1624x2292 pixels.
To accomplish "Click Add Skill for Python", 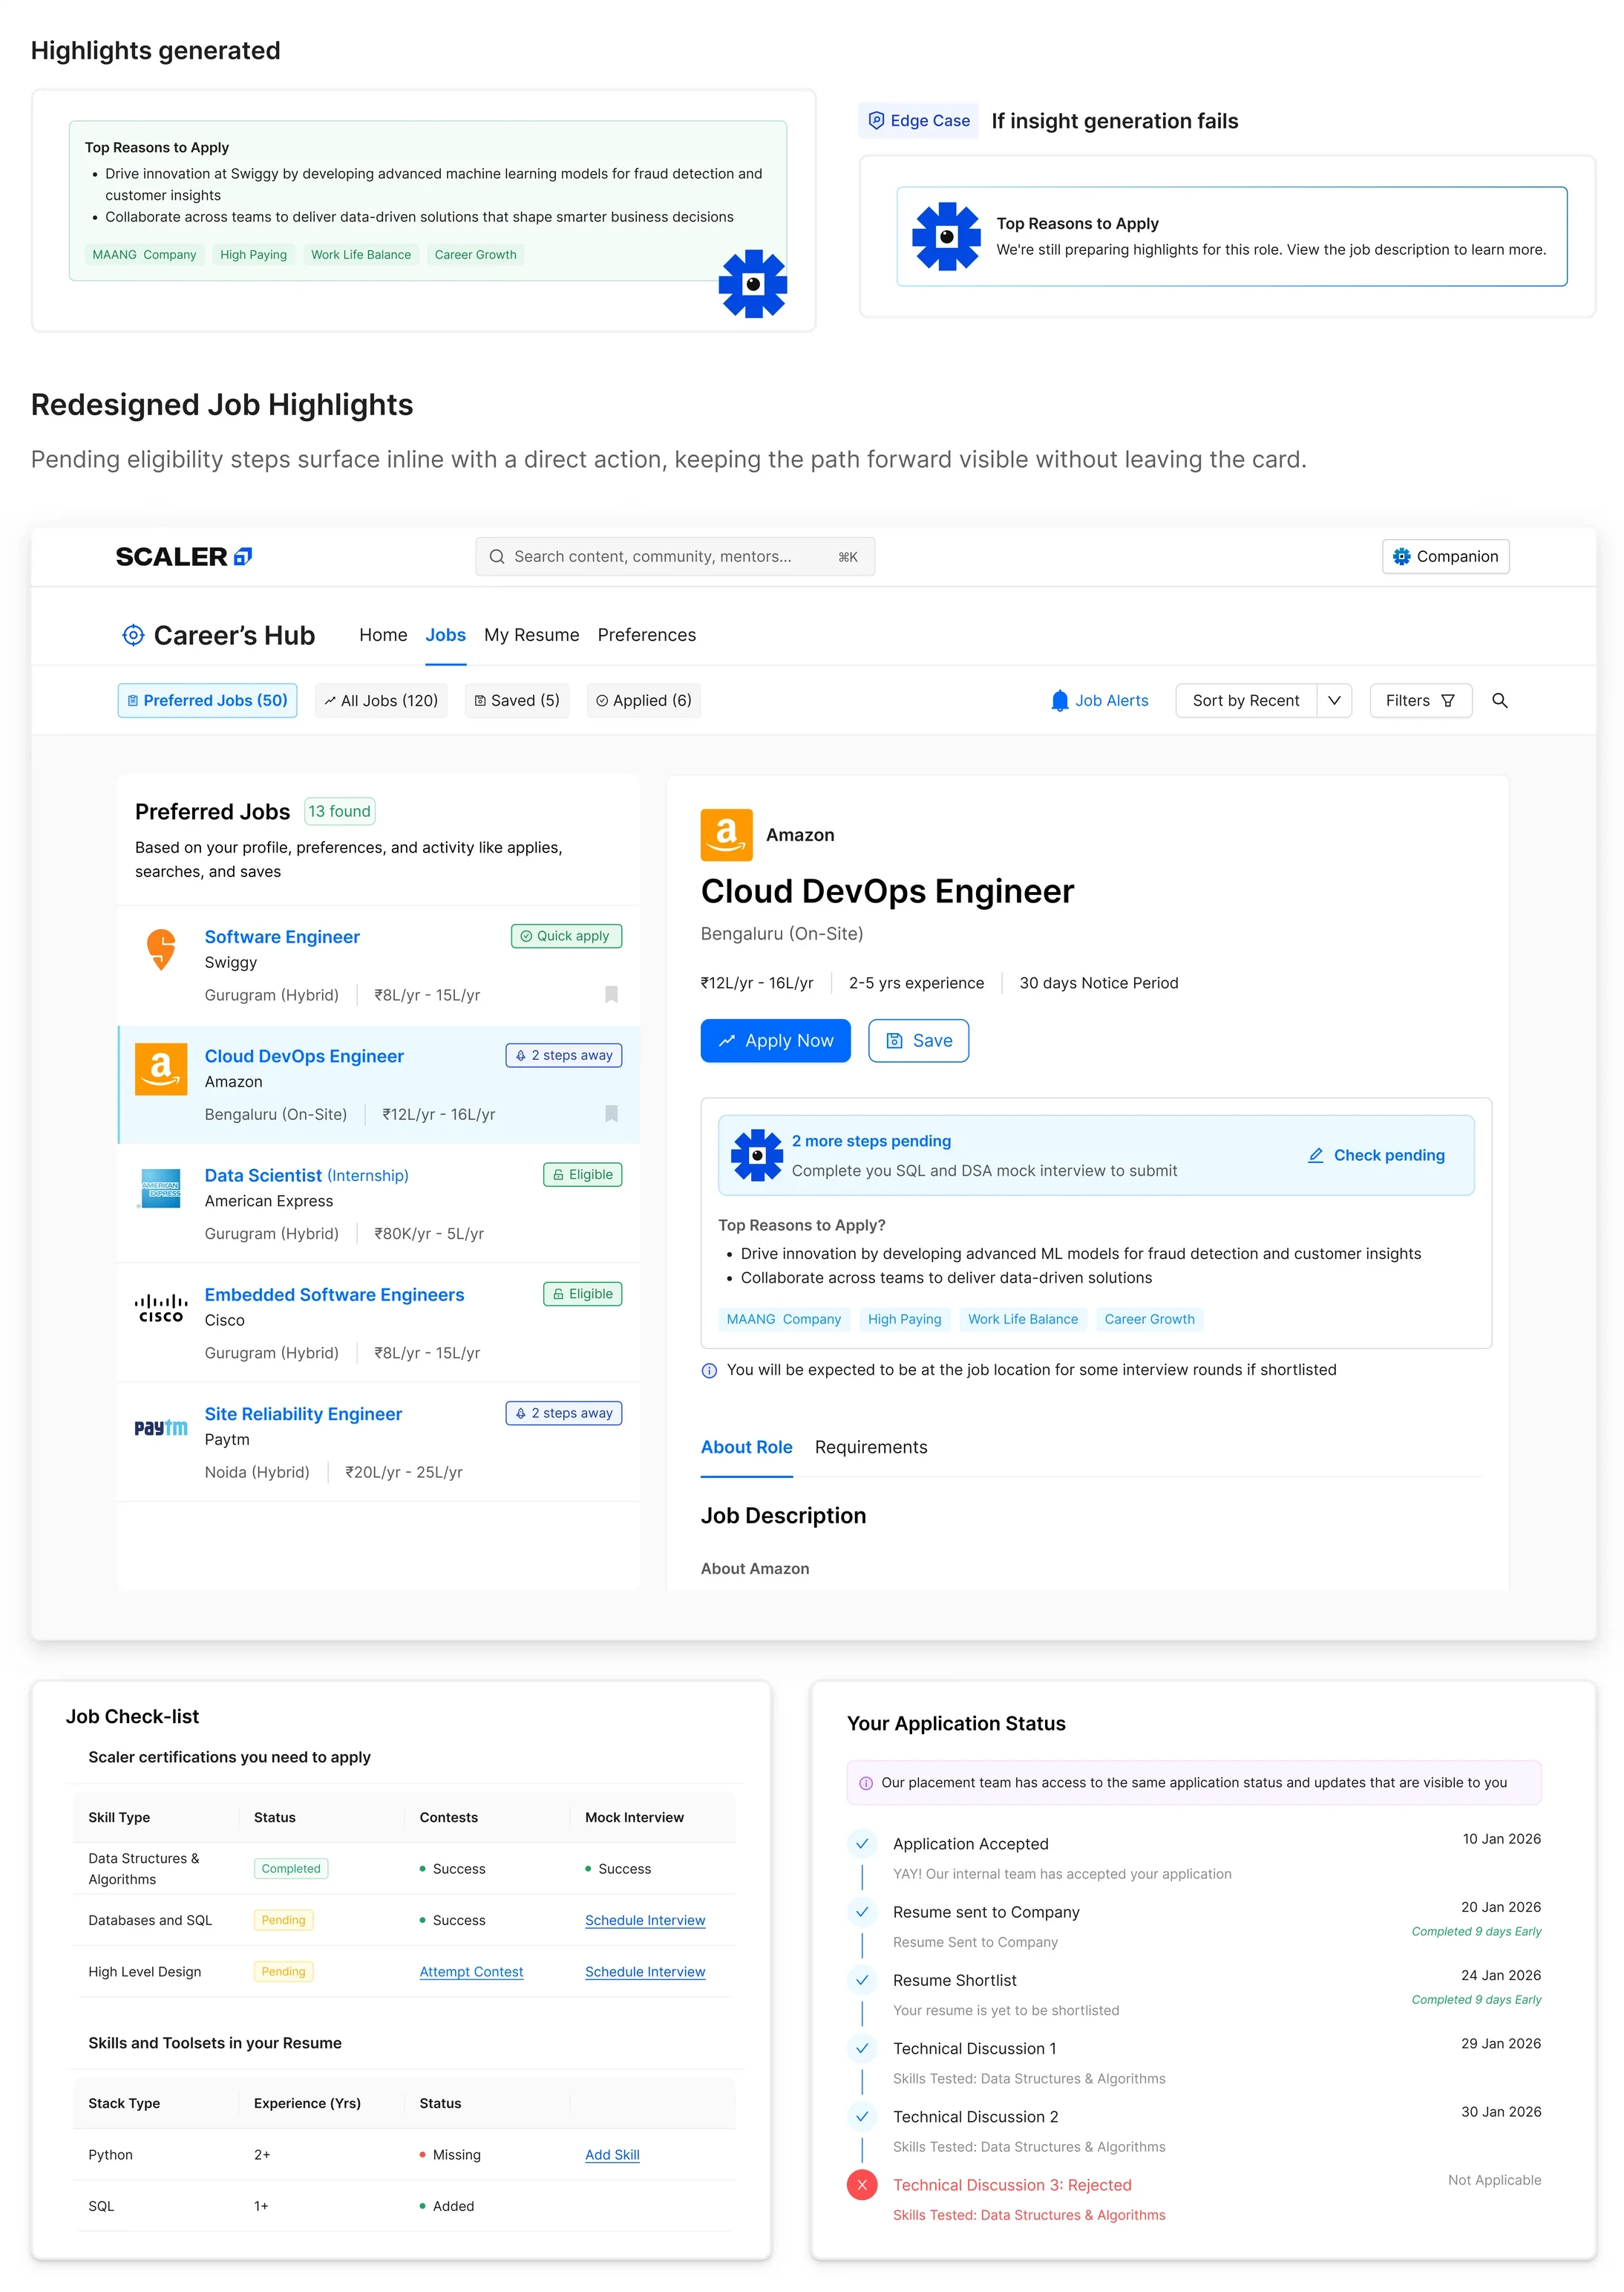I will [612, 2154].
